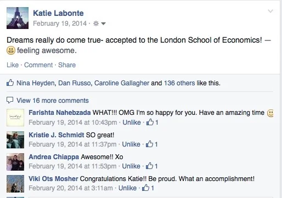Click the like count on Viki's comment

148,188
